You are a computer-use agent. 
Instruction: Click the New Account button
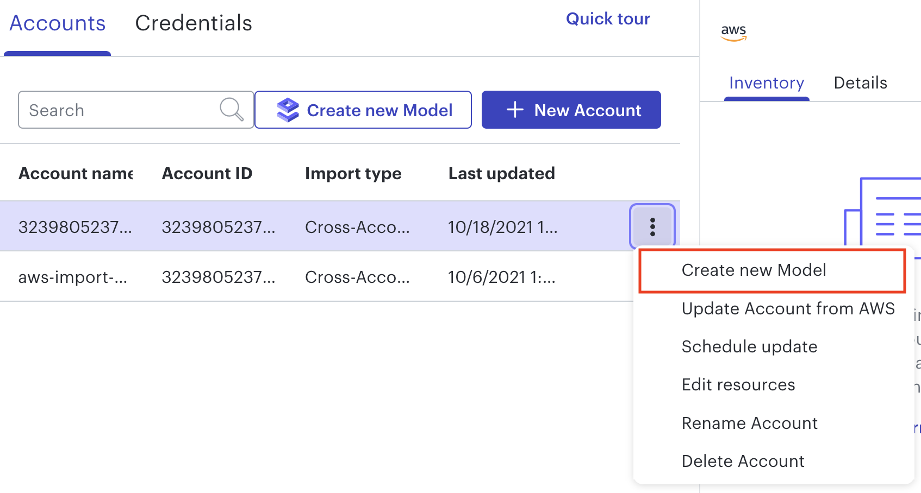[x=571, y=110]
